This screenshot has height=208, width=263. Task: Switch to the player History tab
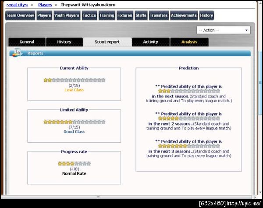click(x=64, y=42)
